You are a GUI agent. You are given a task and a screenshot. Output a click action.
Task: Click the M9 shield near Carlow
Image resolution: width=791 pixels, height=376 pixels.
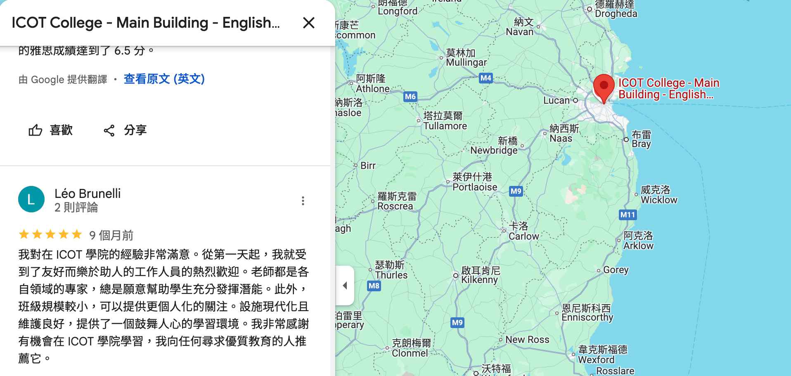(x=516, y=191)
